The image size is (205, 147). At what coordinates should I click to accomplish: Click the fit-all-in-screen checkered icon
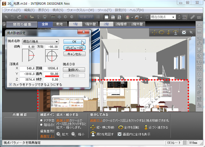click(x=184, y=32)
